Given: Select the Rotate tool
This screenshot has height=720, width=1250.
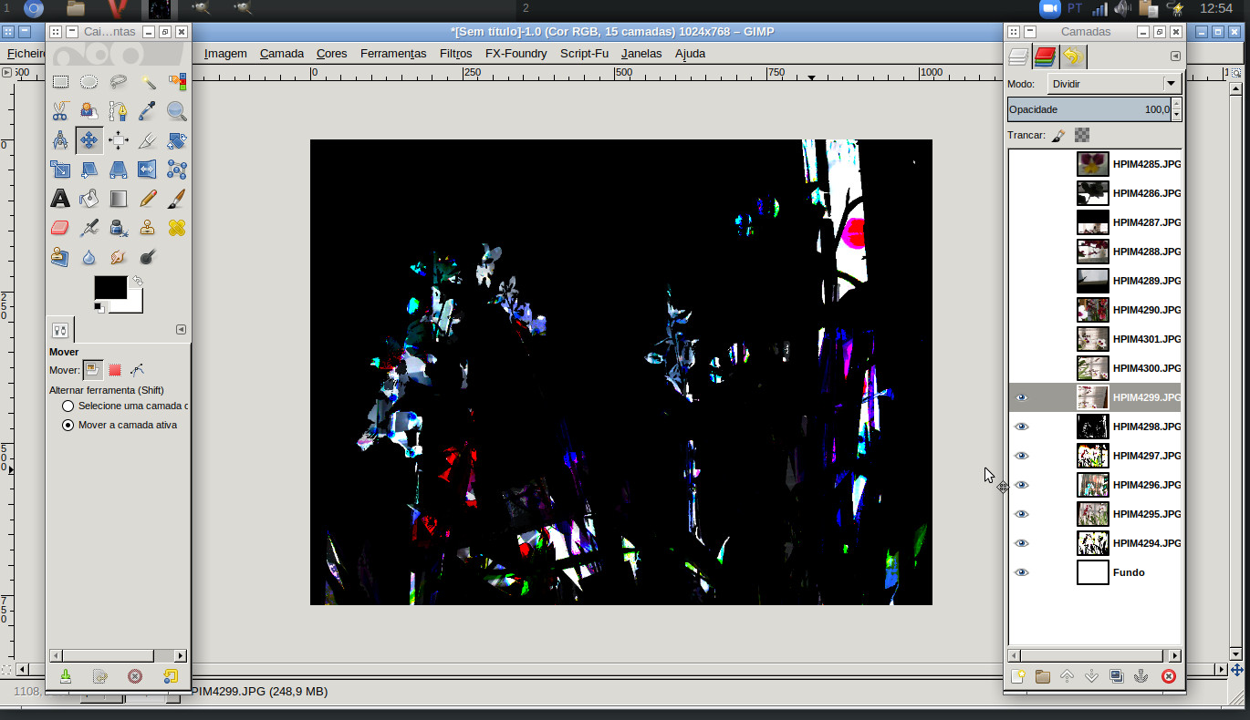Looking at the screenshot, I should point(177,140).
